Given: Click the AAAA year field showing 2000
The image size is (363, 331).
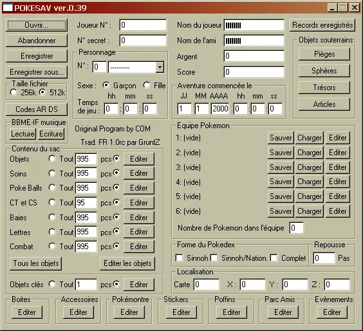Looking at the screenshot, I should coord(220,109).
